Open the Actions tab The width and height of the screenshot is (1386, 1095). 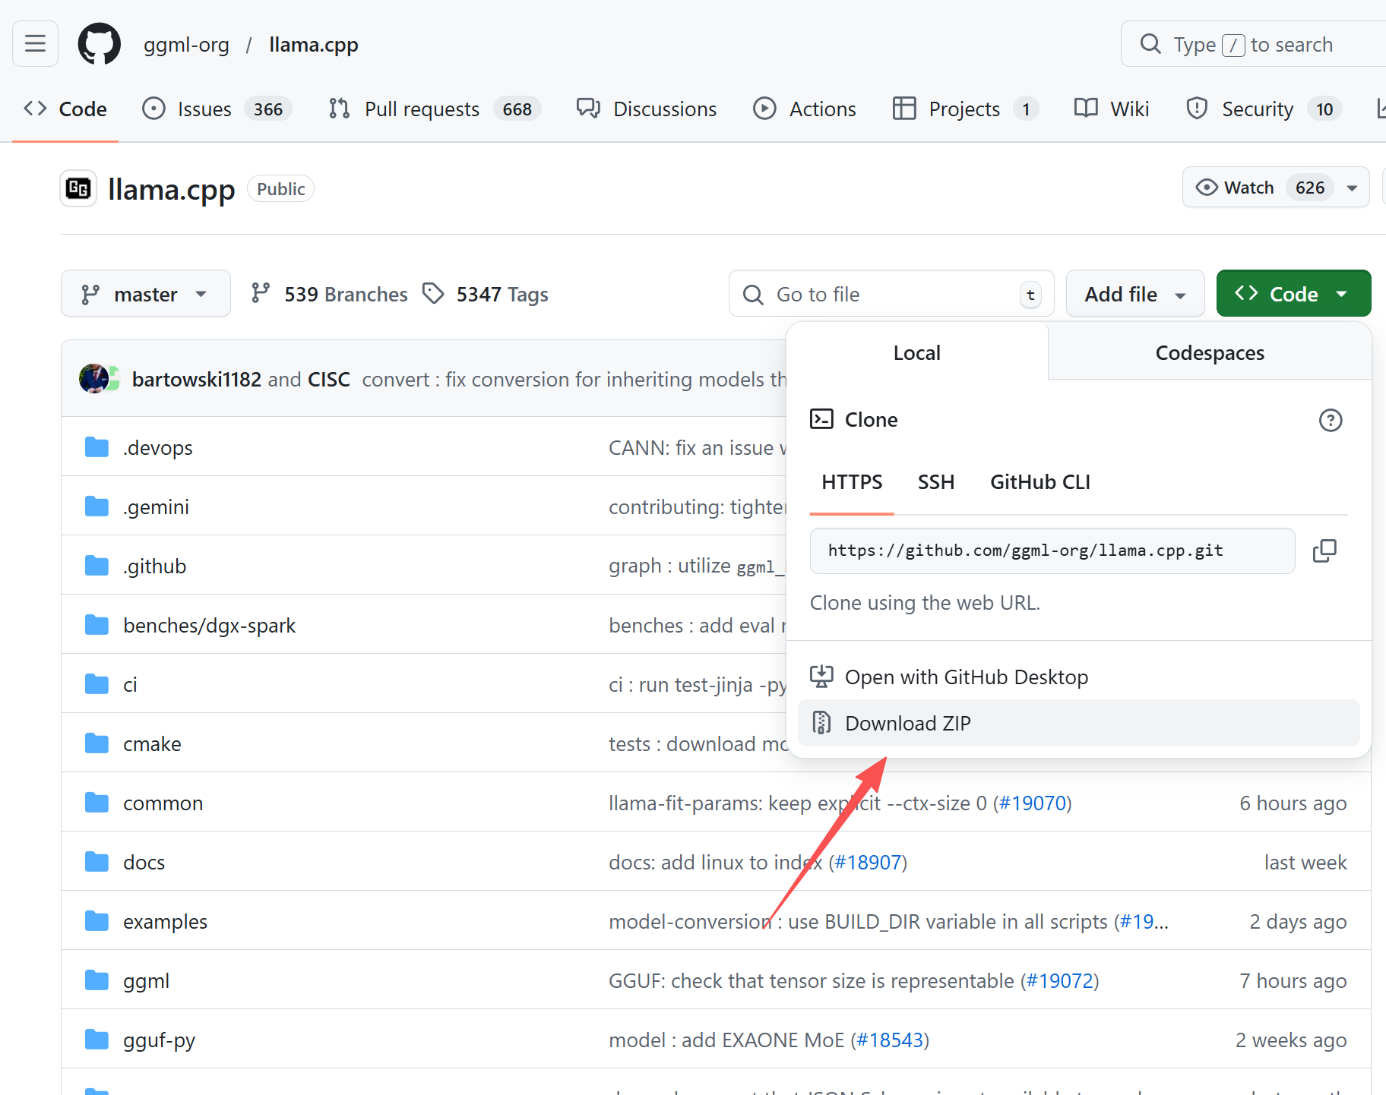coord(805,109)
